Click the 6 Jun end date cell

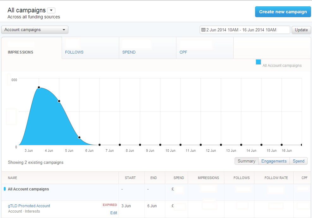(x=152, y=206)
